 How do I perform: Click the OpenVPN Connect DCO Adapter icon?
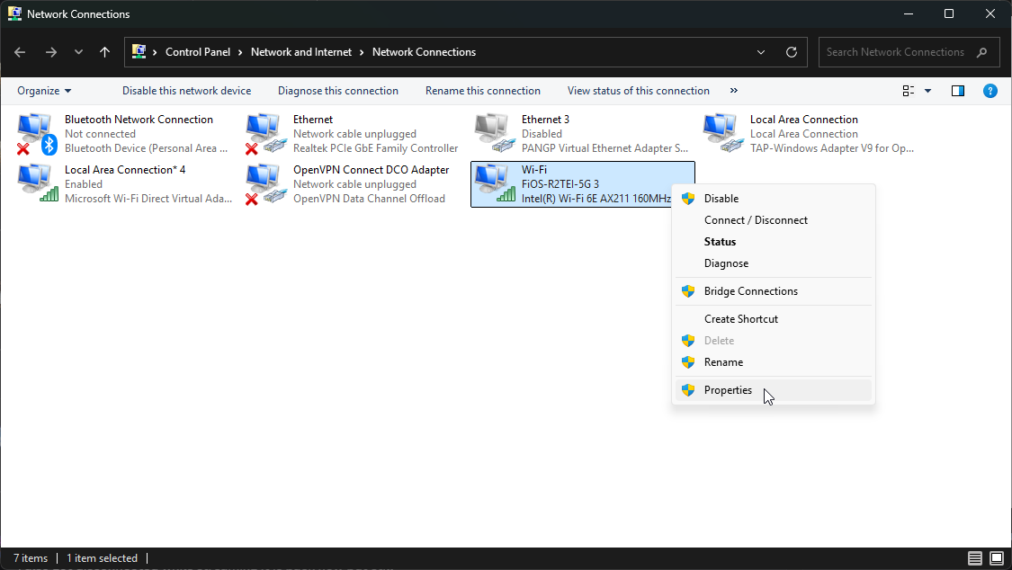pyautogui.click(x=264, y=183)
